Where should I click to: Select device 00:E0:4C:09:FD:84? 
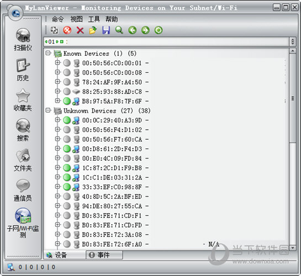112,158
